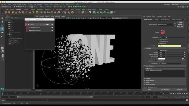Viewport: 189px width, 106px height.
Task: Click the polygon cylinder shelf icon
Action: pyautogui.click(x=13, y=12)
